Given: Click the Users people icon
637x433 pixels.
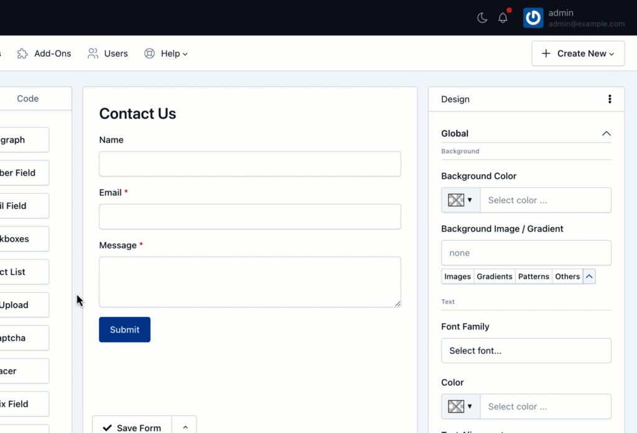Looking at the screenshot, I should coord(93,53).
